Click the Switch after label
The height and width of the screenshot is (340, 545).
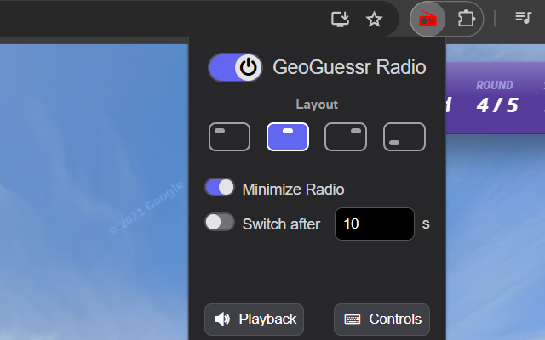pos(281,224)
